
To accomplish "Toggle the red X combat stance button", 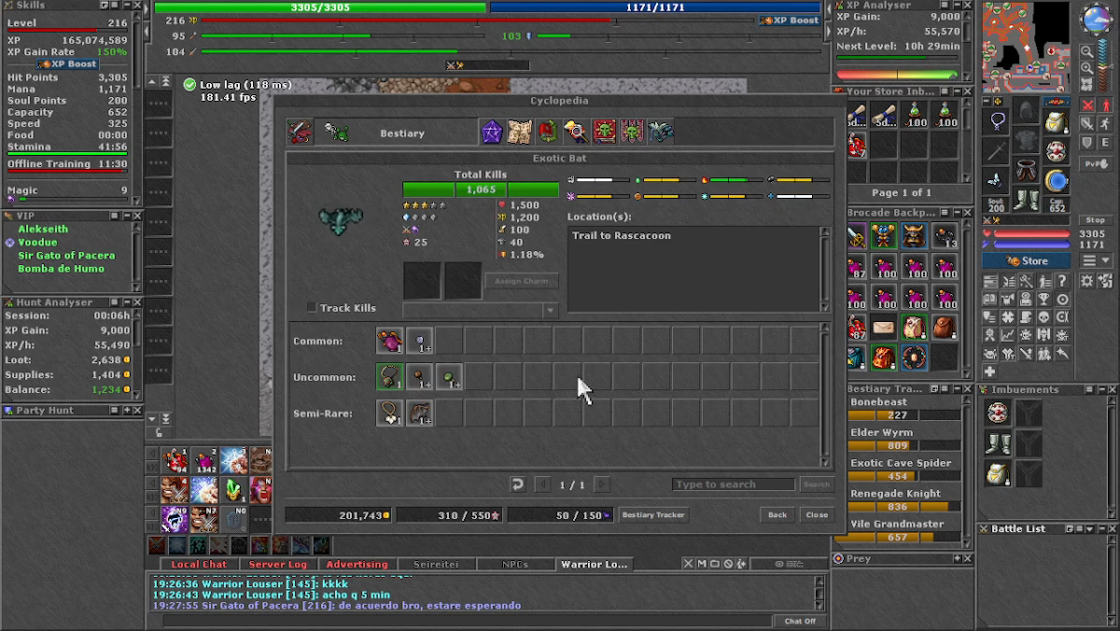I will click(1087, 105).
